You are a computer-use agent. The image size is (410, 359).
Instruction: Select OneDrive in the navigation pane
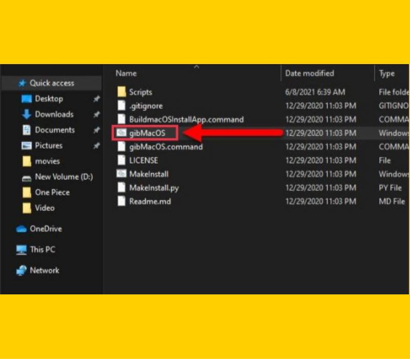click(46, 229)
